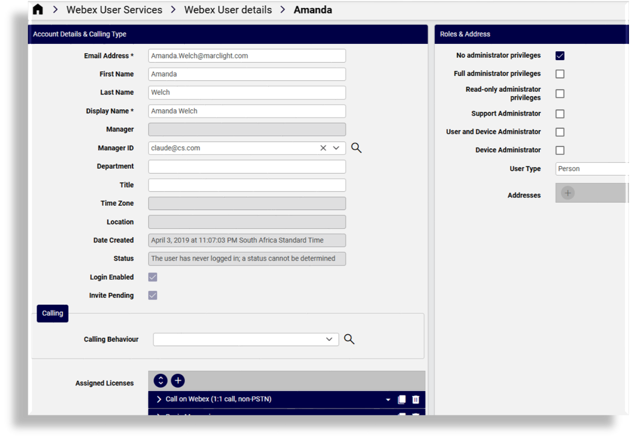Click the home icon in breadcrumb
This screenshot has width=630, height=440.
[x=38, y=9]
